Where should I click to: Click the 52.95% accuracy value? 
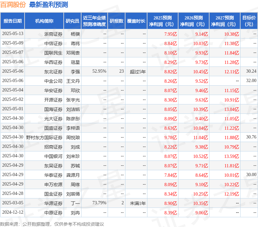click(x=99, y=71)
